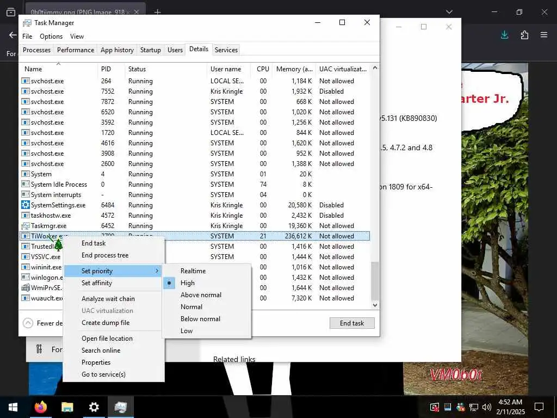Click the WmiPrvSE.exe process icon

click(x=25, y=288)
